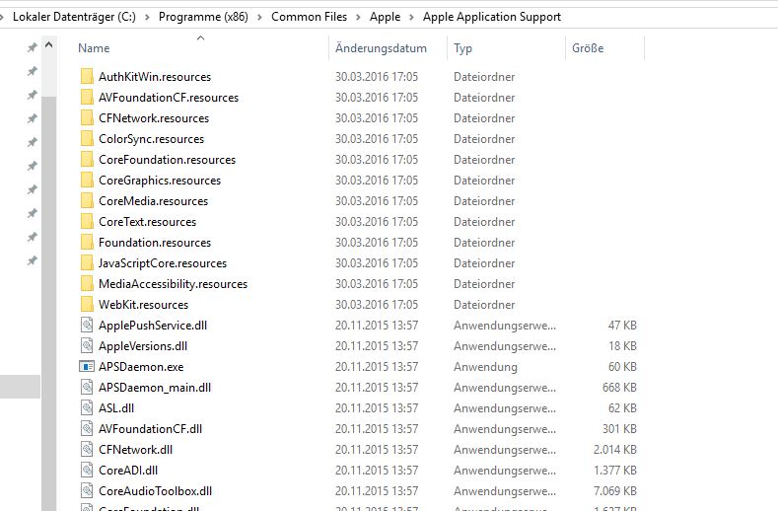The height and width of the screenshot is (511, 778).
Task: Select the CoreAudioToolbox.dll file name
Action: (155, 490)
